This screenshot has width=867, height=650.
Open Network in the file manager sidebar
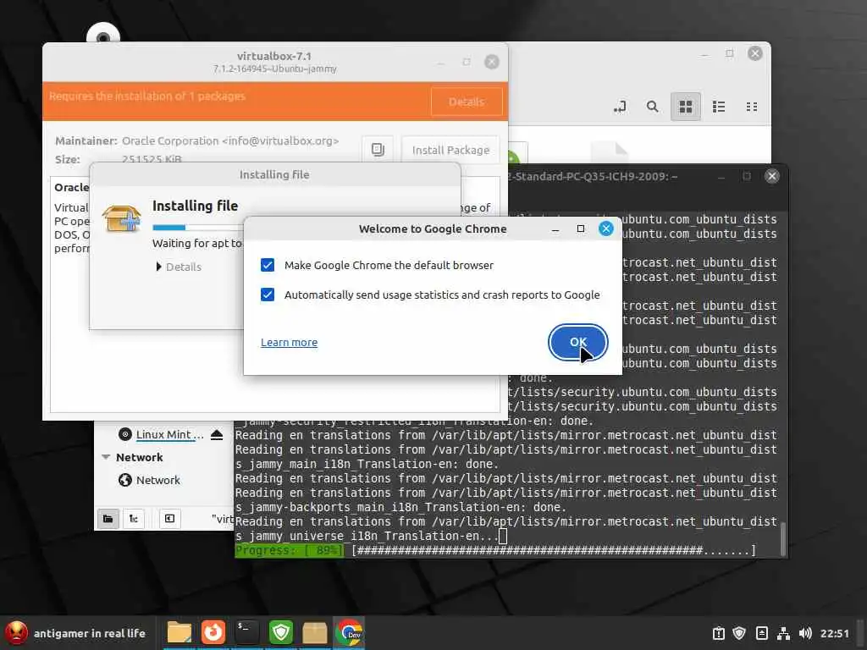click(157, 480)
